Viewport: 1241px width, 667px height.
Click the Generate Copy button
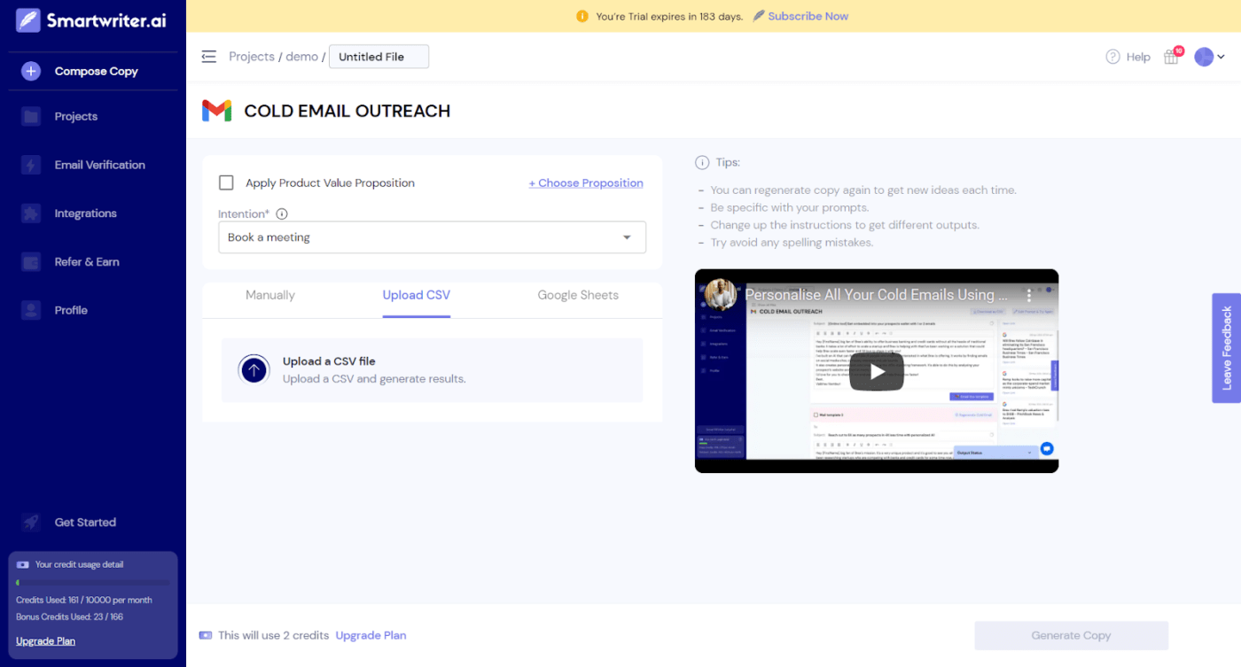(1071, 635)
